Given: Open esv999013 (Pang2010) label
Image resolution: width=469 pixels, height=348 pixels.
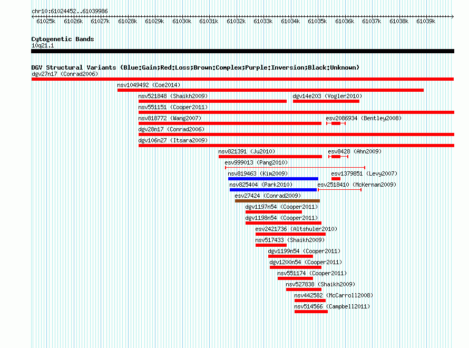Looking at the screenshot, I should pyautogui.click(x=256, y=162).
